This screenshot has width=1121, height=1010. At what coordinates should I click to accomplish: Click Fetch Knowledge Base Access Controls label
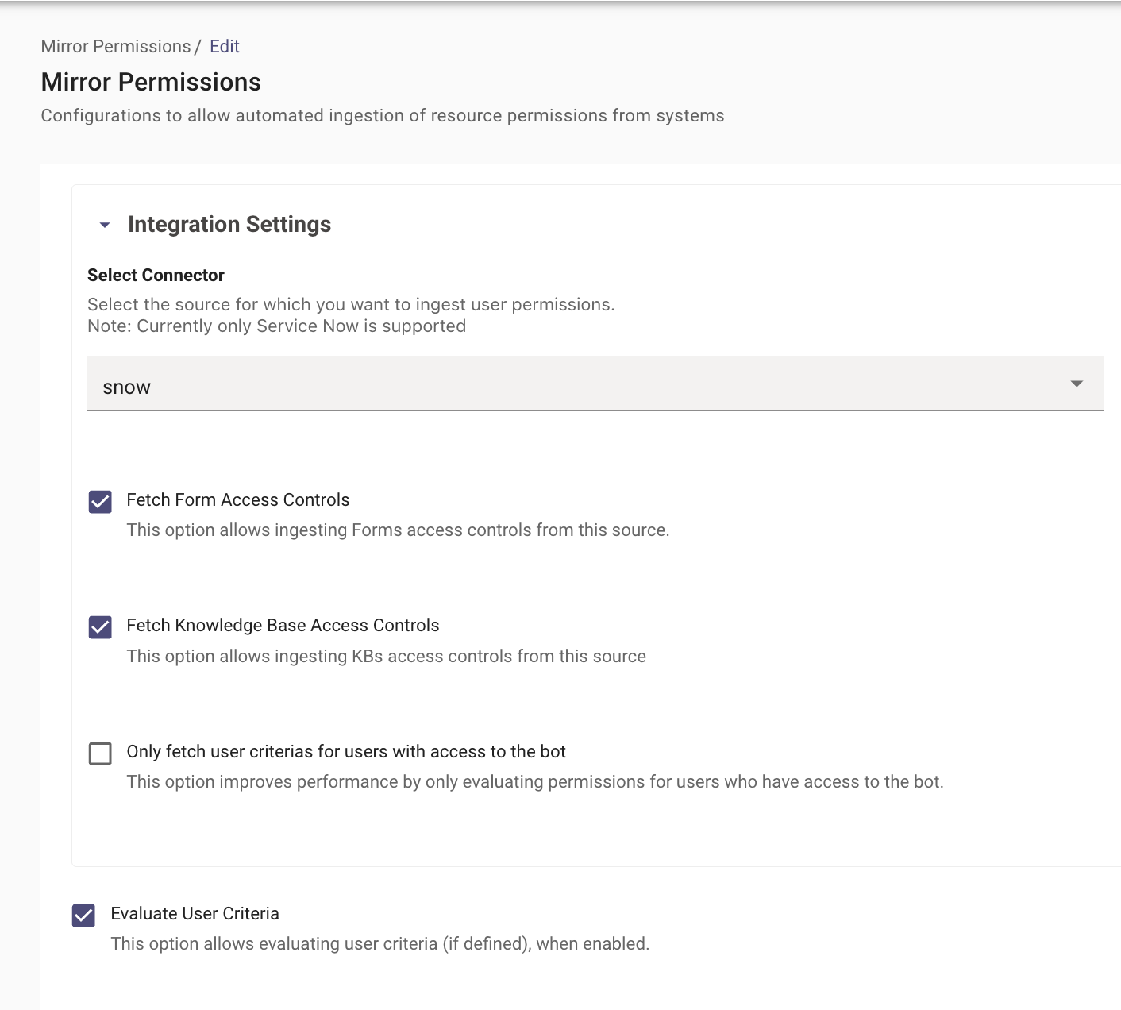(x=283, y=626)
